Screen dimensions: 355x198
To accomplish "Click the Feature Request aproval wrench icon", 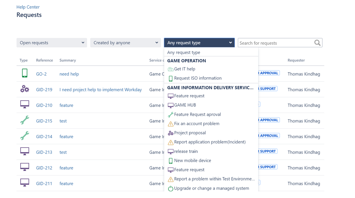I will click(171, 115).
